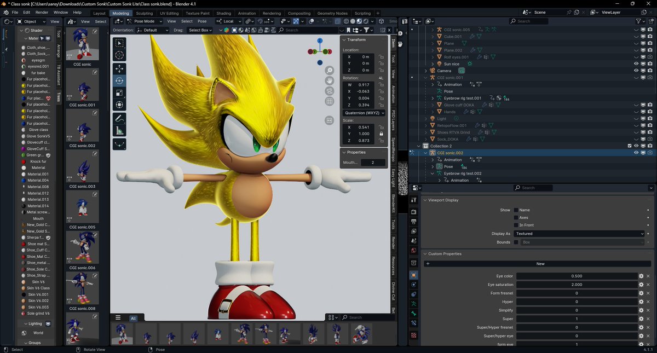657x353 pixels.
Task: Open the Scene properties tab
Action: [414, 241]
